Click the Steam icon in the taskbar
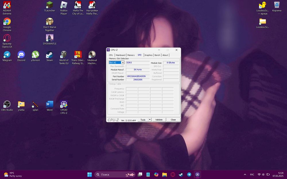 pos(181,175)
